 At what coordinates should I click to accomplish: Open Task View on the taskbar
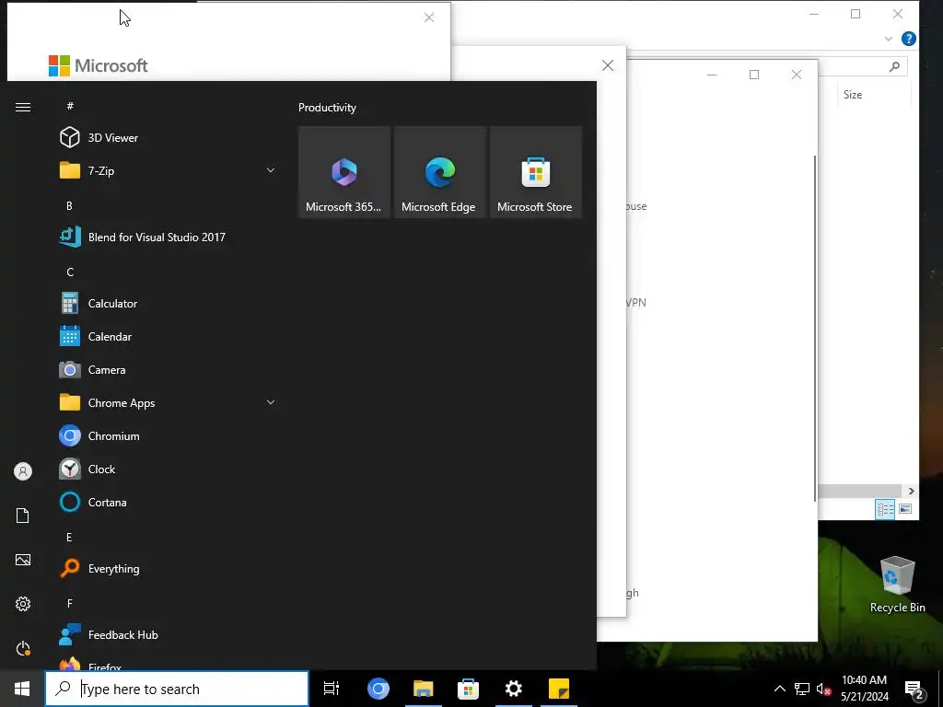[x=332, y=689]
